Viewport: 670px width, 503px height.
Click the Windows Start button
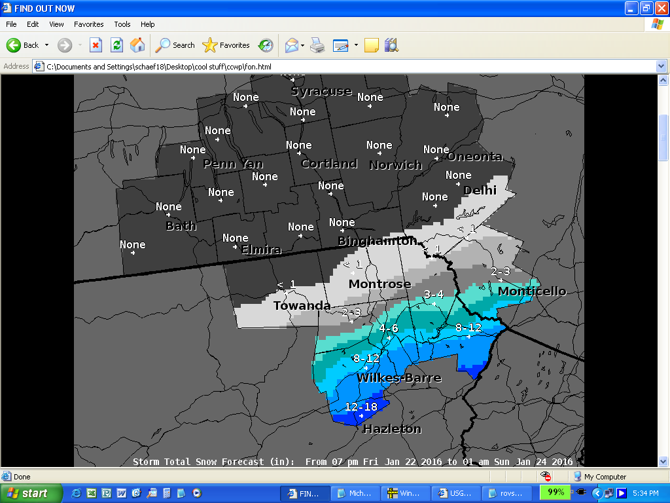coord(31,493)
